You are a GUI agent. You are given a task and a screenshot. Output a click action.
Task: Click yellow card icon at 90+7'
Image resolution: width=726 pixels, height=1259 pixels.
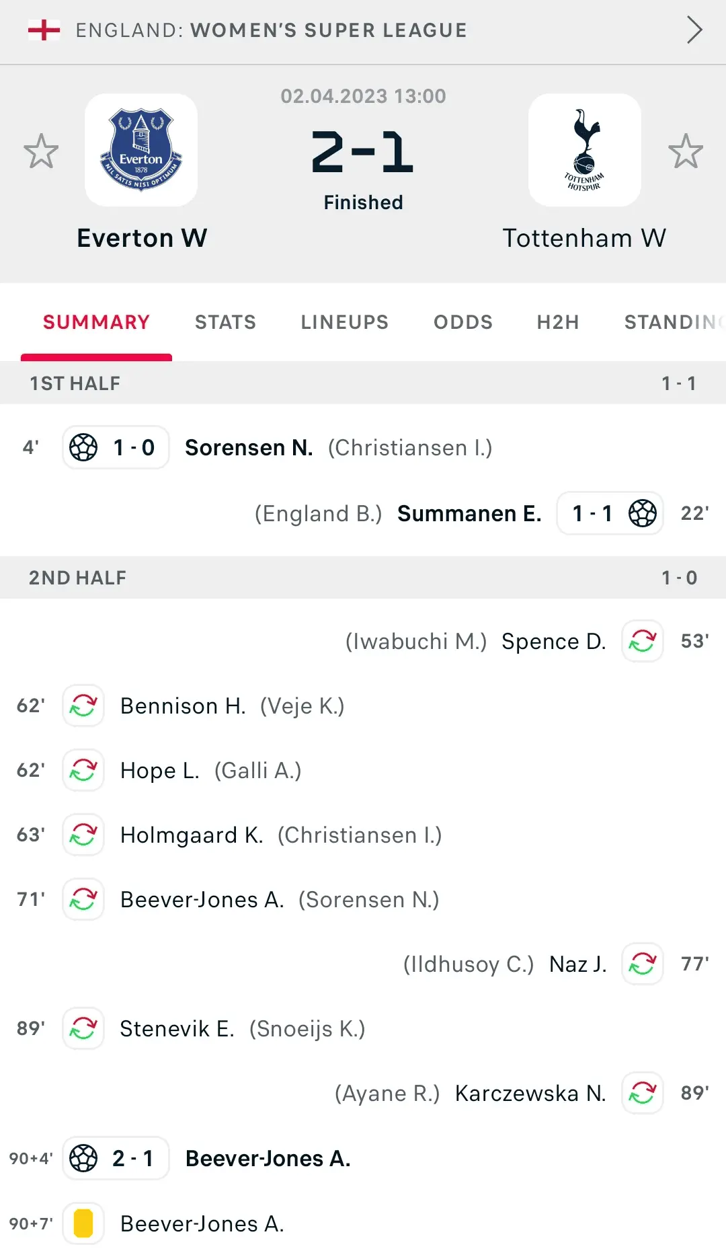(x=83, y=1223)
